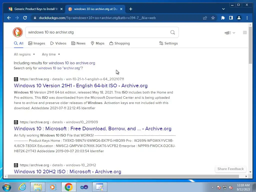Show hidden system tray icons
This screenshot has width=256, height=192.
point(212,187)
